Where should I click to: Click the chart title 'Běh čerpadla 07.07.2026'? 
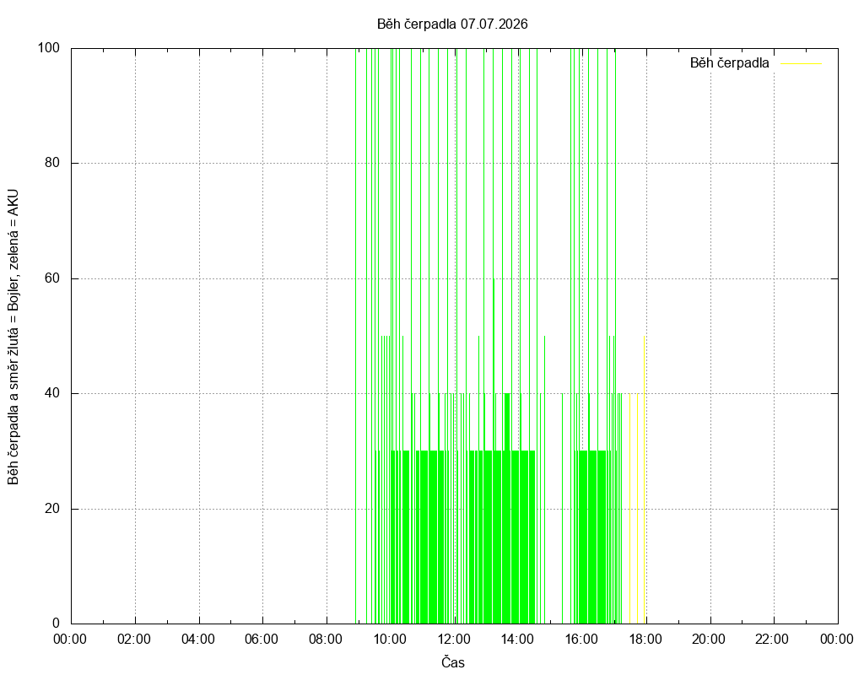point(452,24)
